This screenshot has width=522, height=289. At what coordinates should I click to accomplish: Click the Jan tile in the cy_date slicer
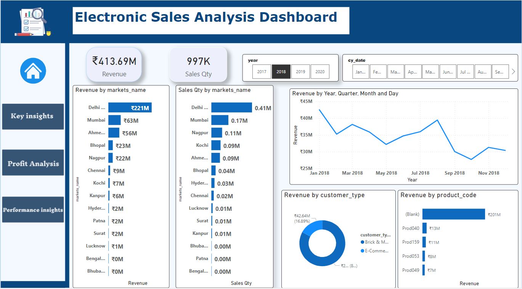coord(360,71)
